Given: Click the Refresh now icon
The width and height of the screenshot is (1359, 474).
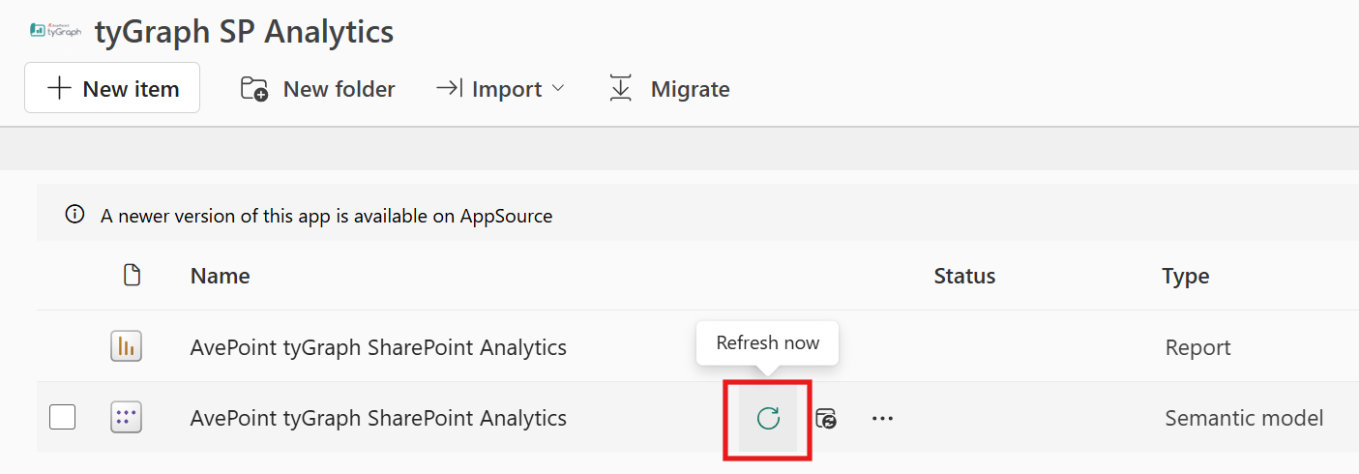Looking at the screenshot, I should click(768, 418).
